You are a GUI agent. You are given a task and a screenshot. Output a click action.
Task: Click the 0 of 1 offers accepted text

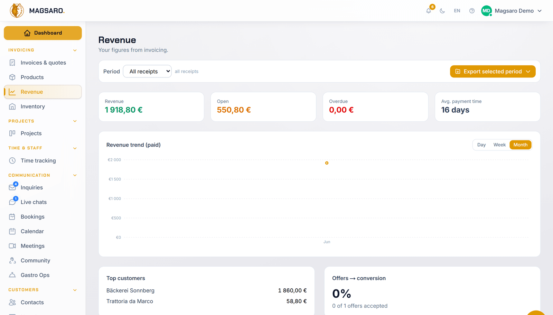point(360,306)
